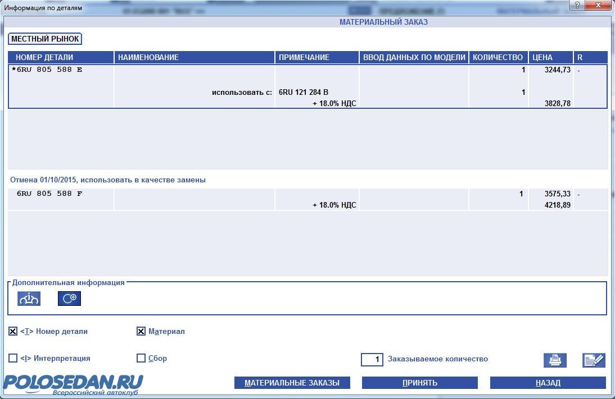This screenshot has height=399, width=615.
Task: Click the circle-plus additional info icon
Action: (x=70, y=299)
